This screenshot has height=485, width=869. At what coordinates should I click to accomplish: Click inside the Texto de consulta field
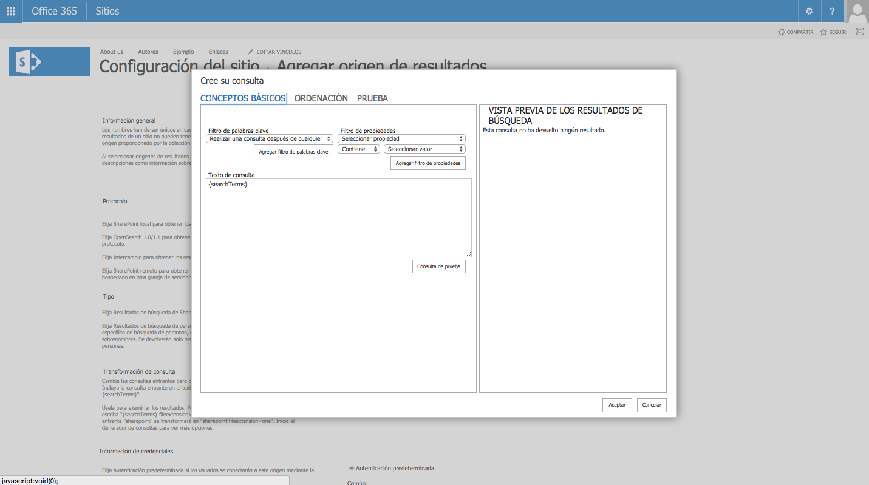point(338,219)
